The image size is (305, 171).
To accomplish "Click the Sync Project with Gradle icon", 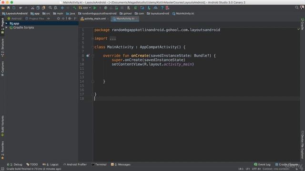I will point(135,8).
